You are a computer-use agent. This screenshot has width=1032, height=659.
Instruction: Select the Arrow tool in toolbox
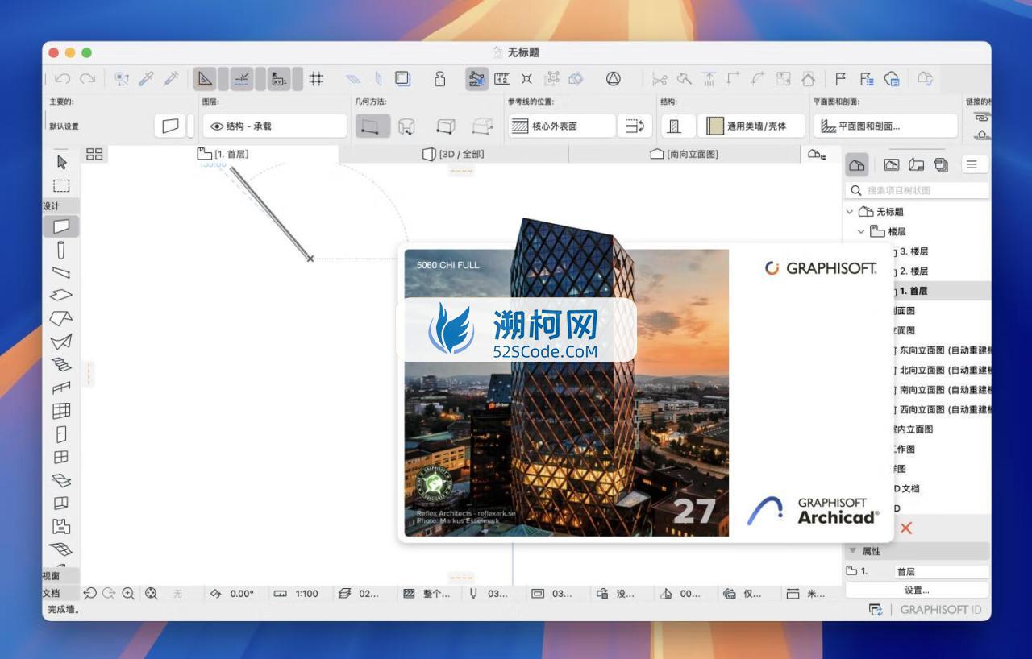[x=61, y=163]
